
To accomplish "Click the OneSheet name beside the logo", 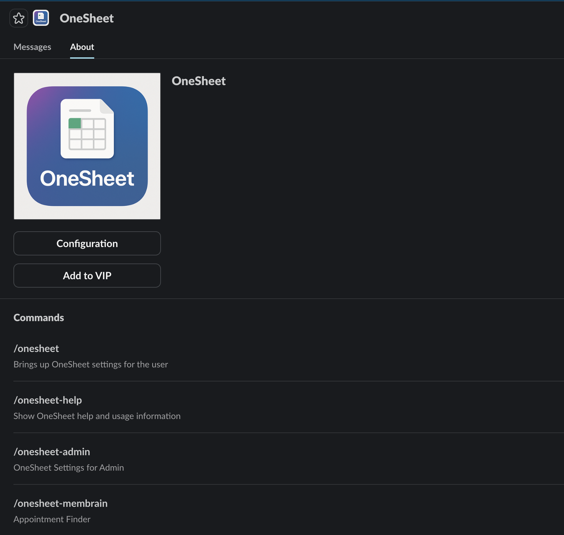I will (199, 81).
